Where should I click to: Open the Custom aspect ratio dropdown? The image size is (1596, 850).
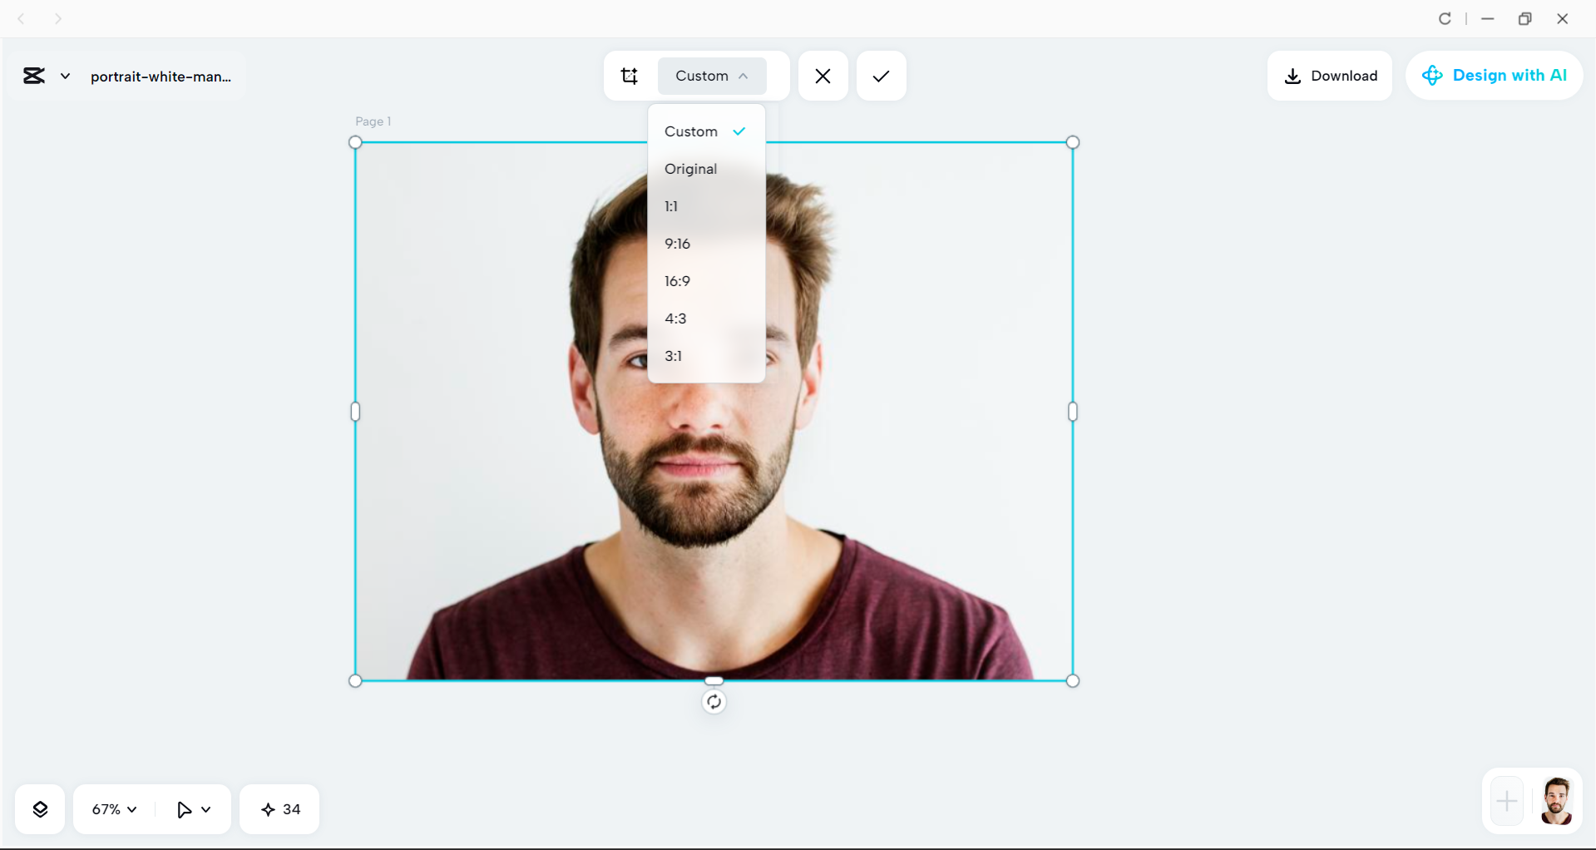pos(711,76)
